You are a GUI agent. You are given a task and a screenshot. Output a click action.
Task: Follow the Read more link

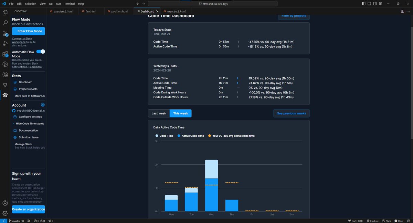pos(35,67)
